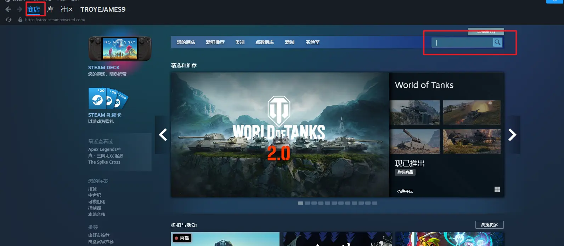Open the Steam Deck device image
This screenshot has height=246, width=564.
120,49
